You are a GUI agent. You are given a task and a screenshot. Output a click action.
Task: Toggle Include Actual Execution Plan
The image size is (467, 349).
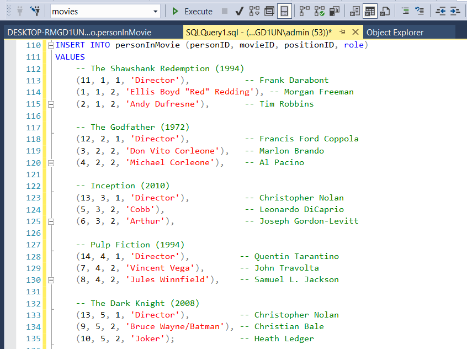point(304,12)
